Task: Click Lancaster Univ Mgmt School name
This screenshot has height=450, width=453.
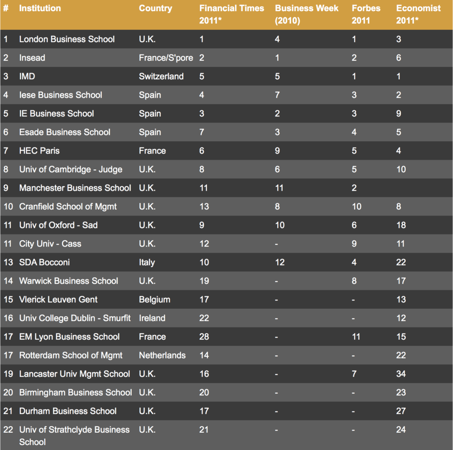Action: point(74,374)
